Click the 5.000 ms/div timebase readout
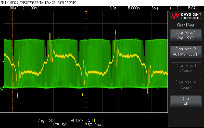This screenshot has height=128, width=204. tap(134, 8)
